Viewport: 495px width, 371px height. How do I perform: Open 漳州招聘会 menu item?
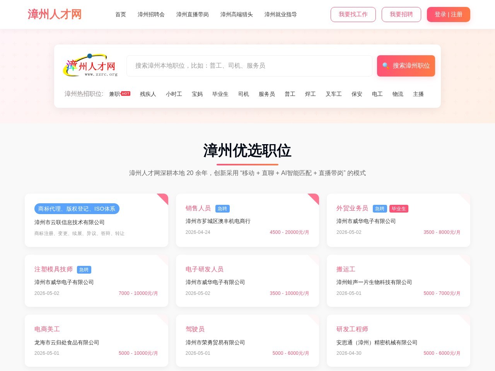151,14
